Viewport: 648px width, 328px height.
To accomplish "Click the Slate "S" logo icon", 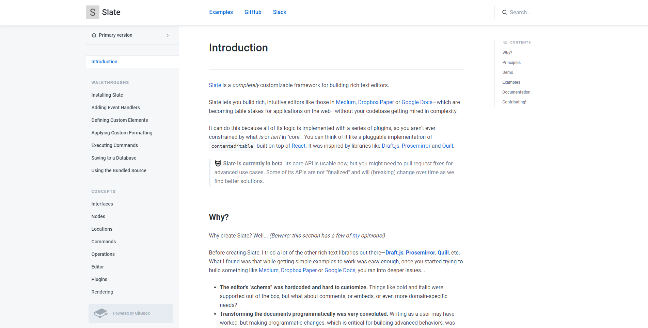I will 92,12.
